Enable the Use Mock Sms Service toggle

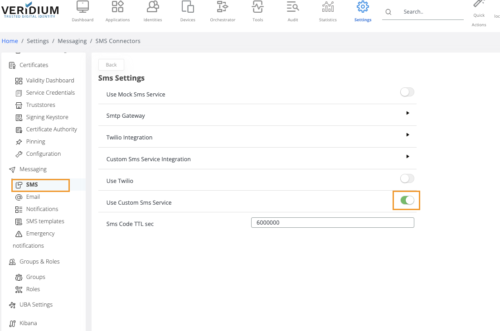click(407, 92)
